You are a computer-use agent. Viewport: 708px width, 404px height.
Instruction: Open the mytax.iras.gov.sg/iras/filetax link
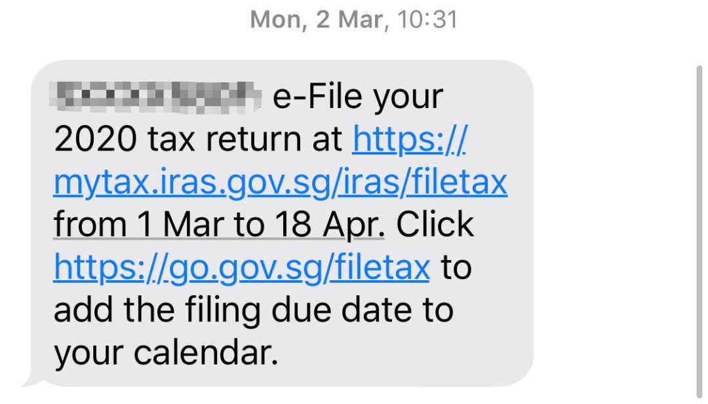pyautogui.click(x=280, y=183)
